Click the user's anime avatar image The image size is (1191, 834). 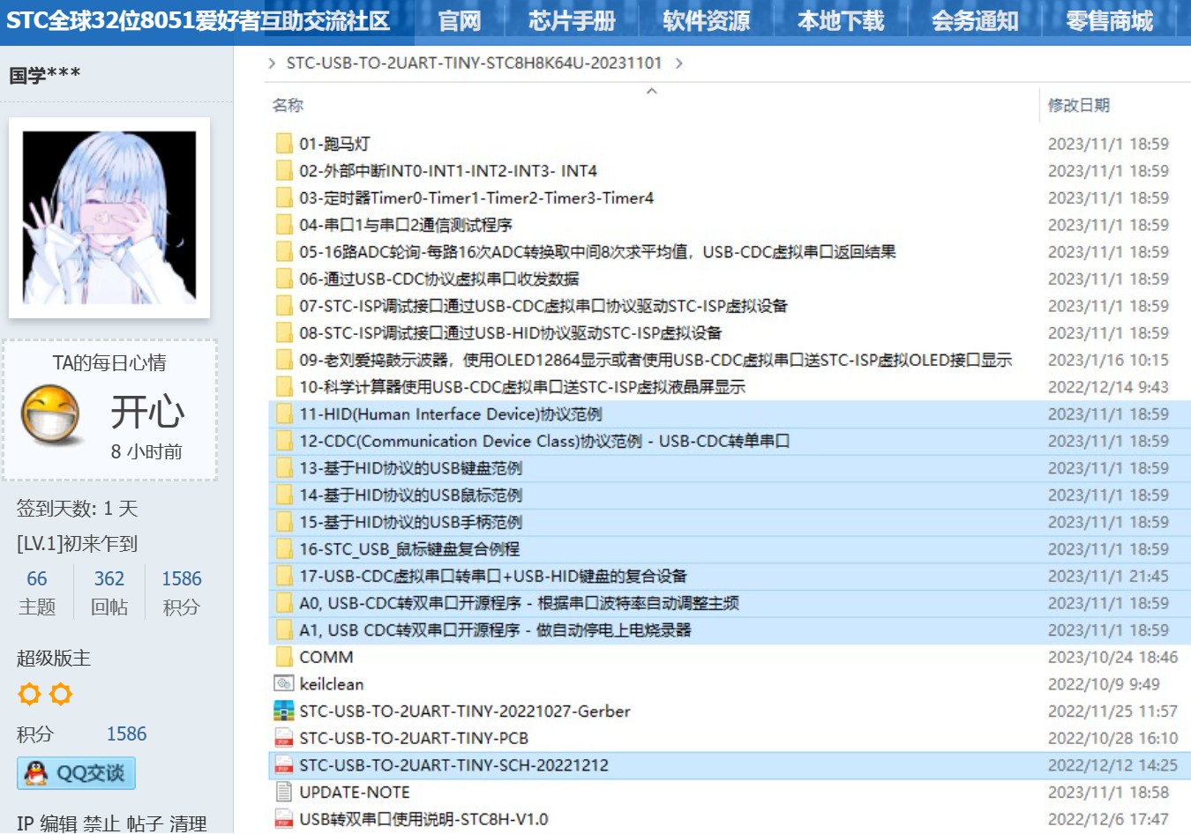pos(109,218)
